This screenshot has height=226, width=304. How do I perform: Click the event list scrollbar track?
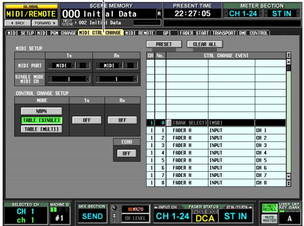289,122
